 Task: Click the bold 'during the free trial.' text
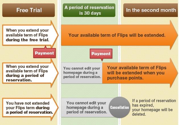(28, 40)
